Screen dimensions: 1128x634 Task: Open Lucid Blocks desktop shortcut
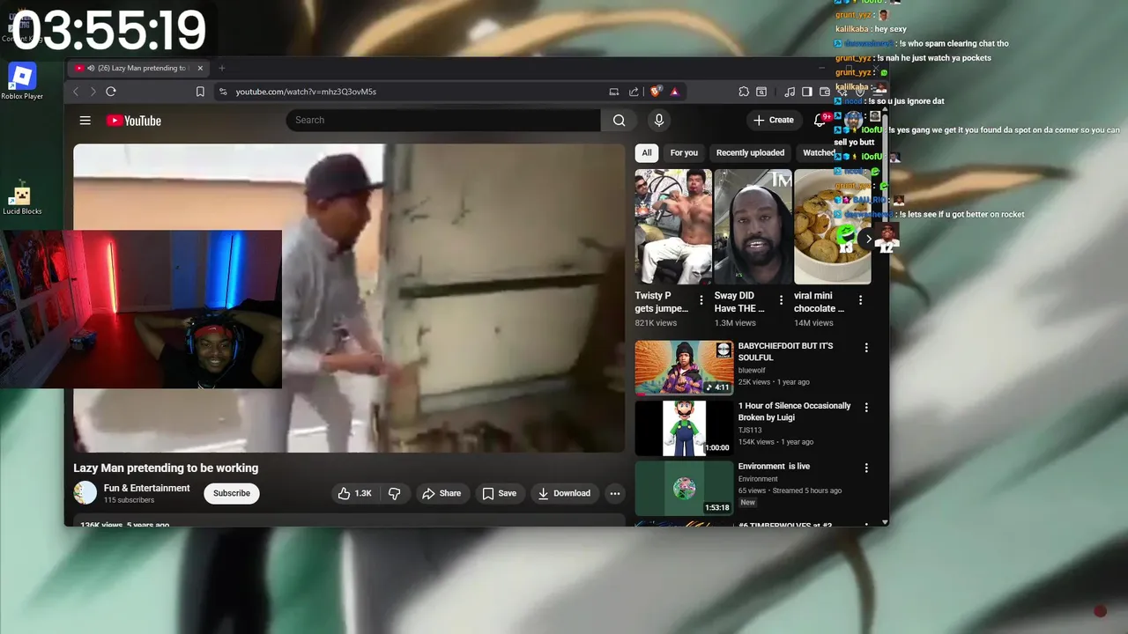point(22,198)
